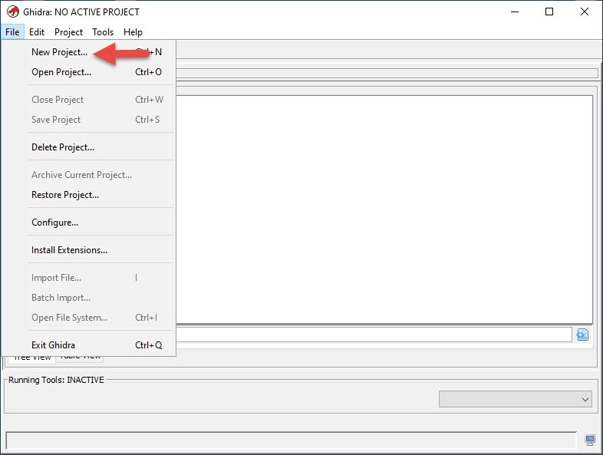Screen dimensions: 603x455
Task: Open the Running Tools dropdown
Action: [516, 399]
